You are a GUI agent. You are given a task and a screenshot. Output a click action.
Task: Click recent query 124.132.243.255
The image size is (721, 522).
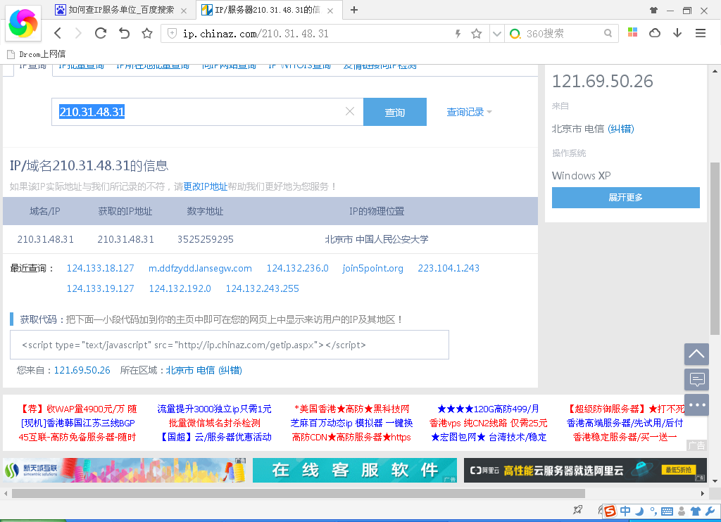tap(262, 288)
